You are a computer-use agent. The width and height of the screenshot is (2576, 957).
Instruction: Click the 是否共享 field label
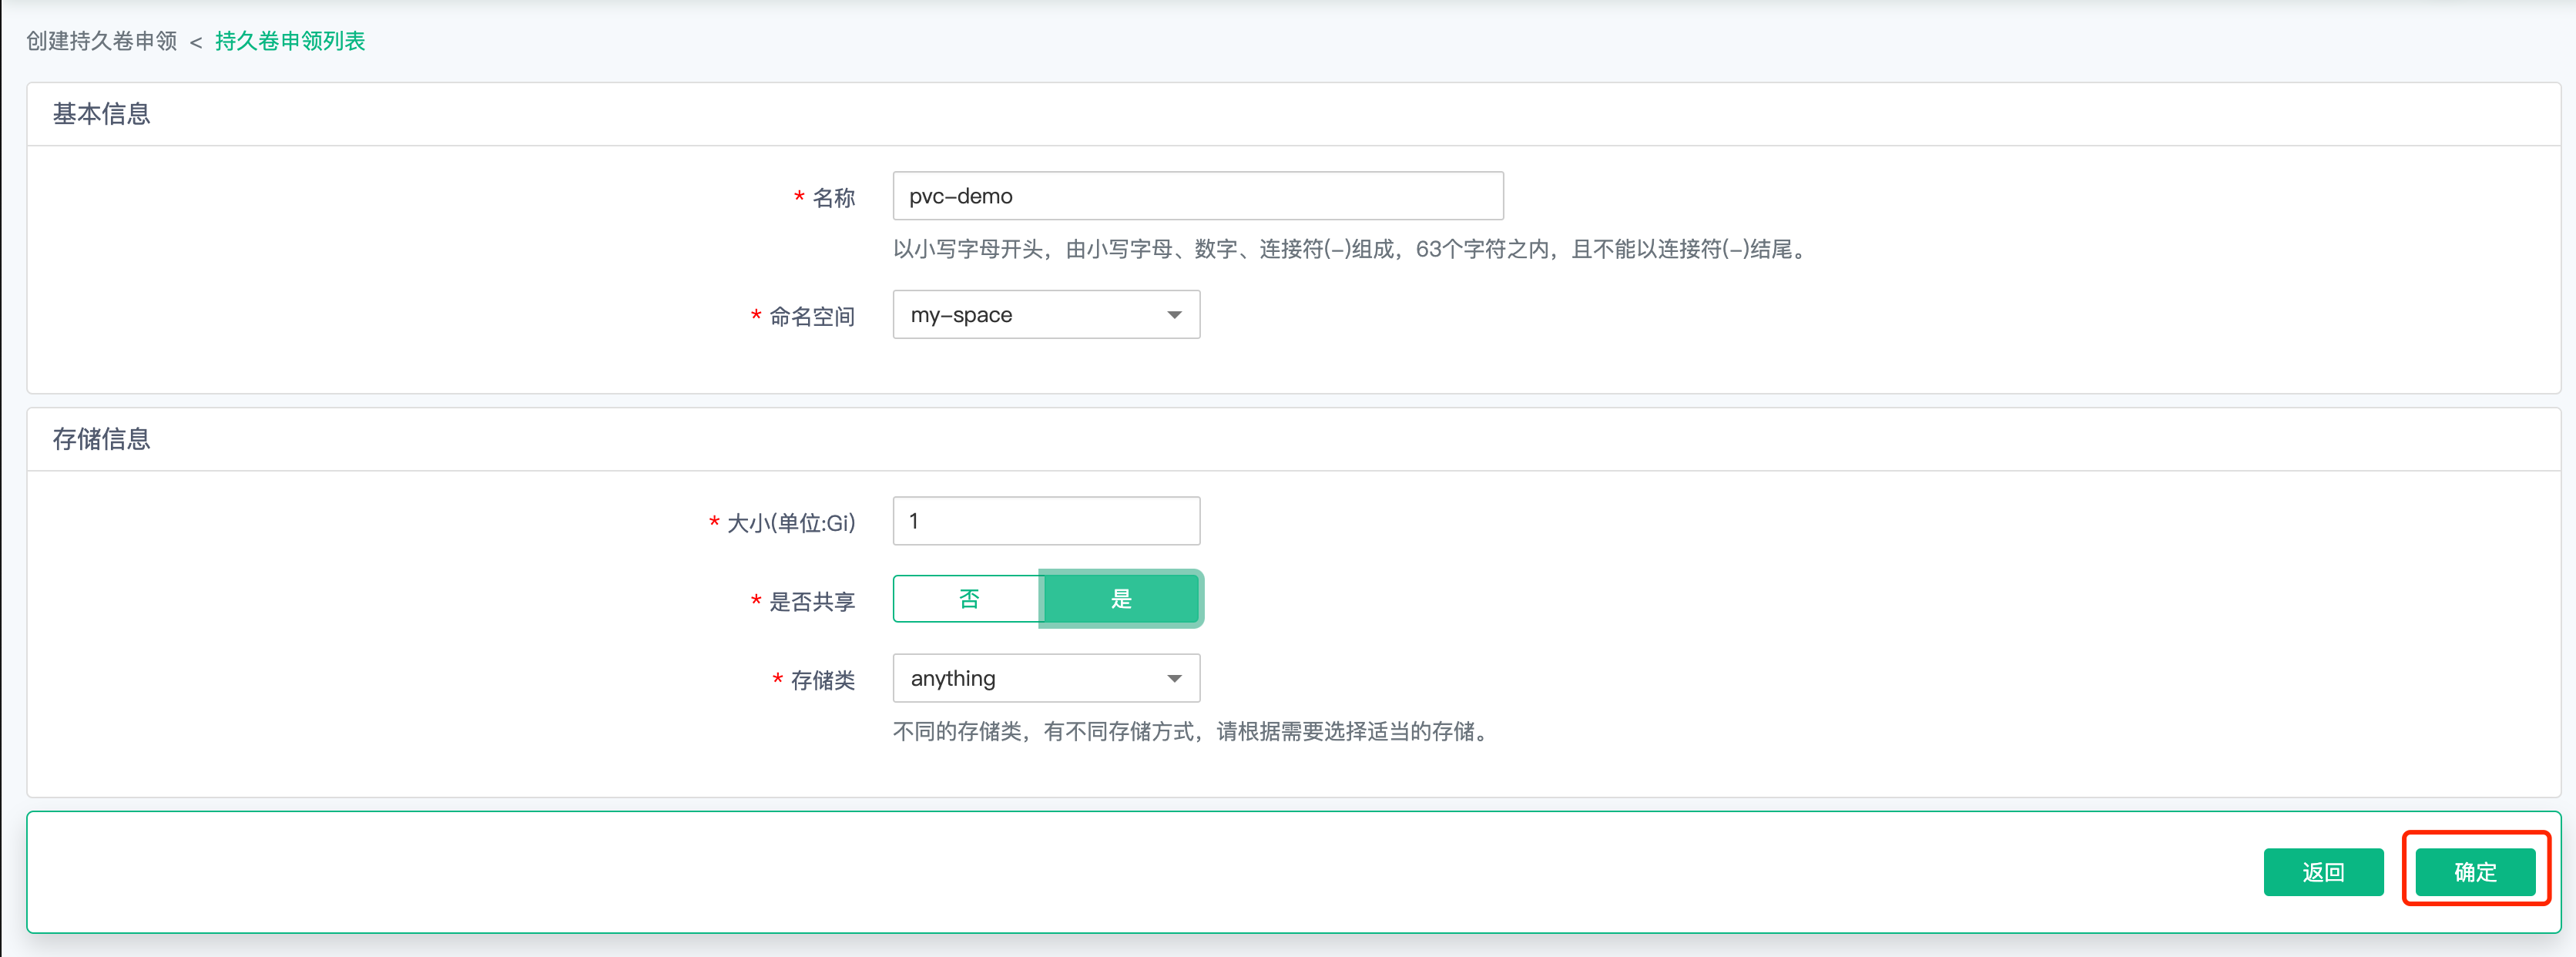(812, 602)
